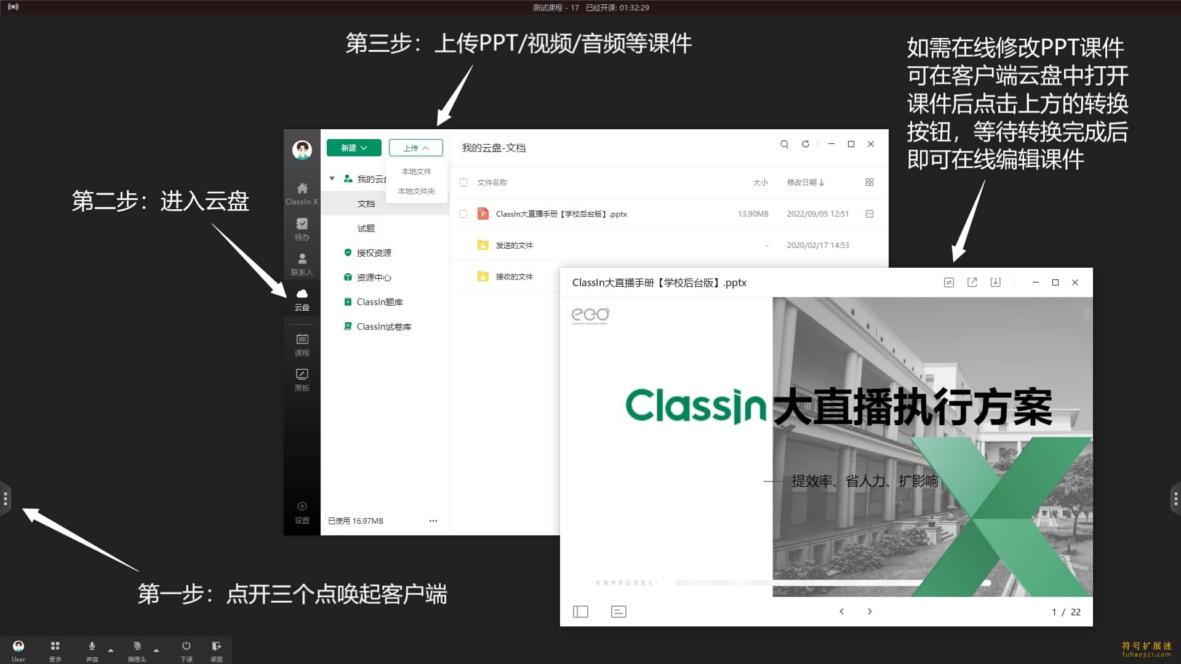
Task: Open the 发送的文件 folder
Action: tap(514, 245)
